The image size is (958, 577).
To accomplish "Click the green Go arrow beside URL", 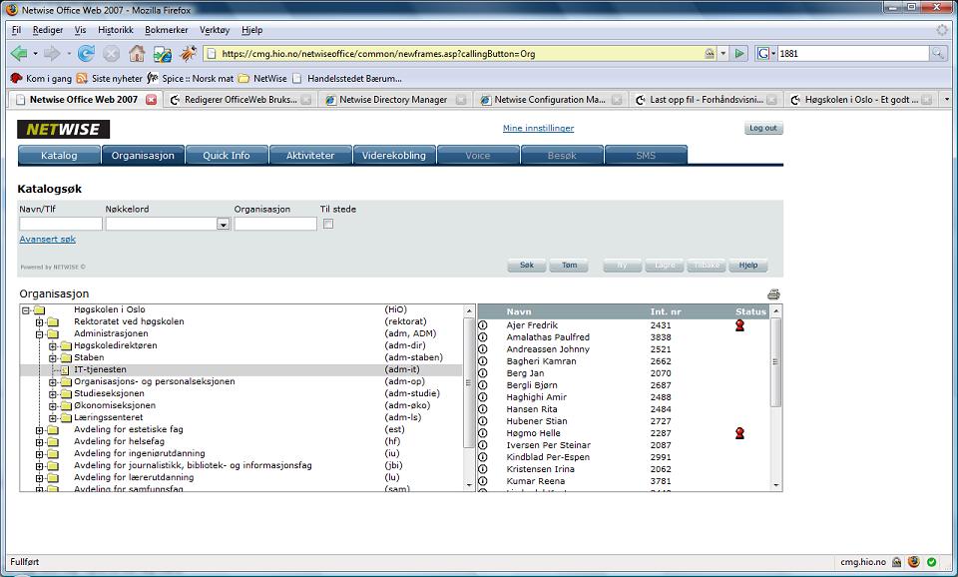I will click(x=739, y=54).
